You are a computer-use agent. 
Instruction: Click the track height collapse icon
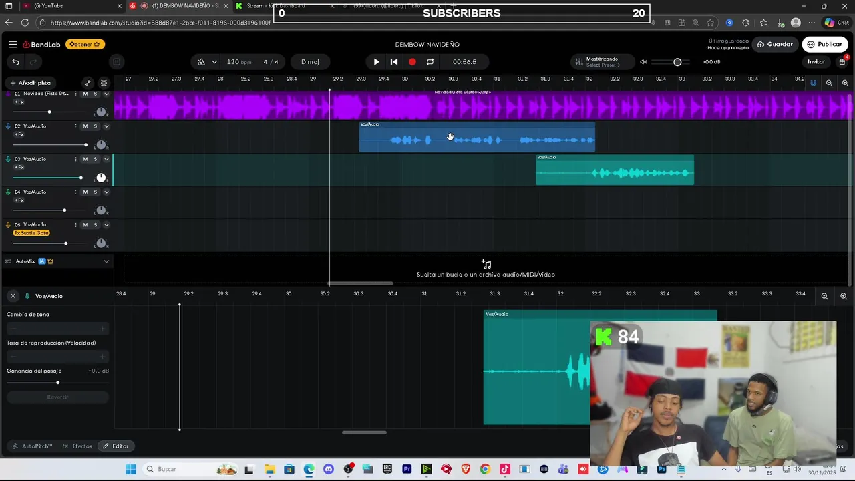coord(104,83)
